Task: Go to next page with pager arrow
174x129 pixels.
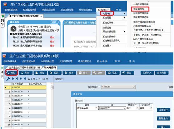Action: tap(21, 79)
